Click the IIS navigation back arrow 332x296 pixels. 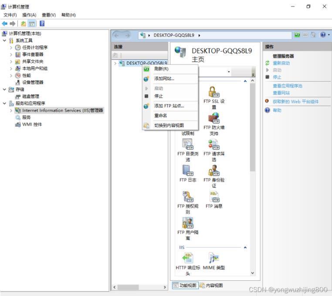coord(116,35)
